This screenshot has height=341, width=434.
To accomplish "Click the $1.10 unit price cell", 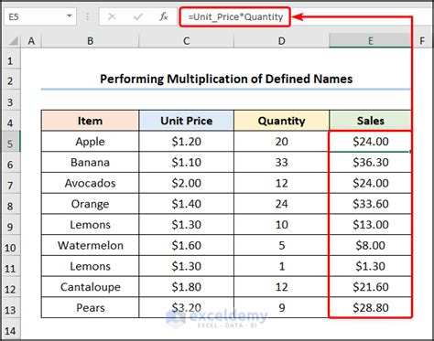I will (187, 162).
